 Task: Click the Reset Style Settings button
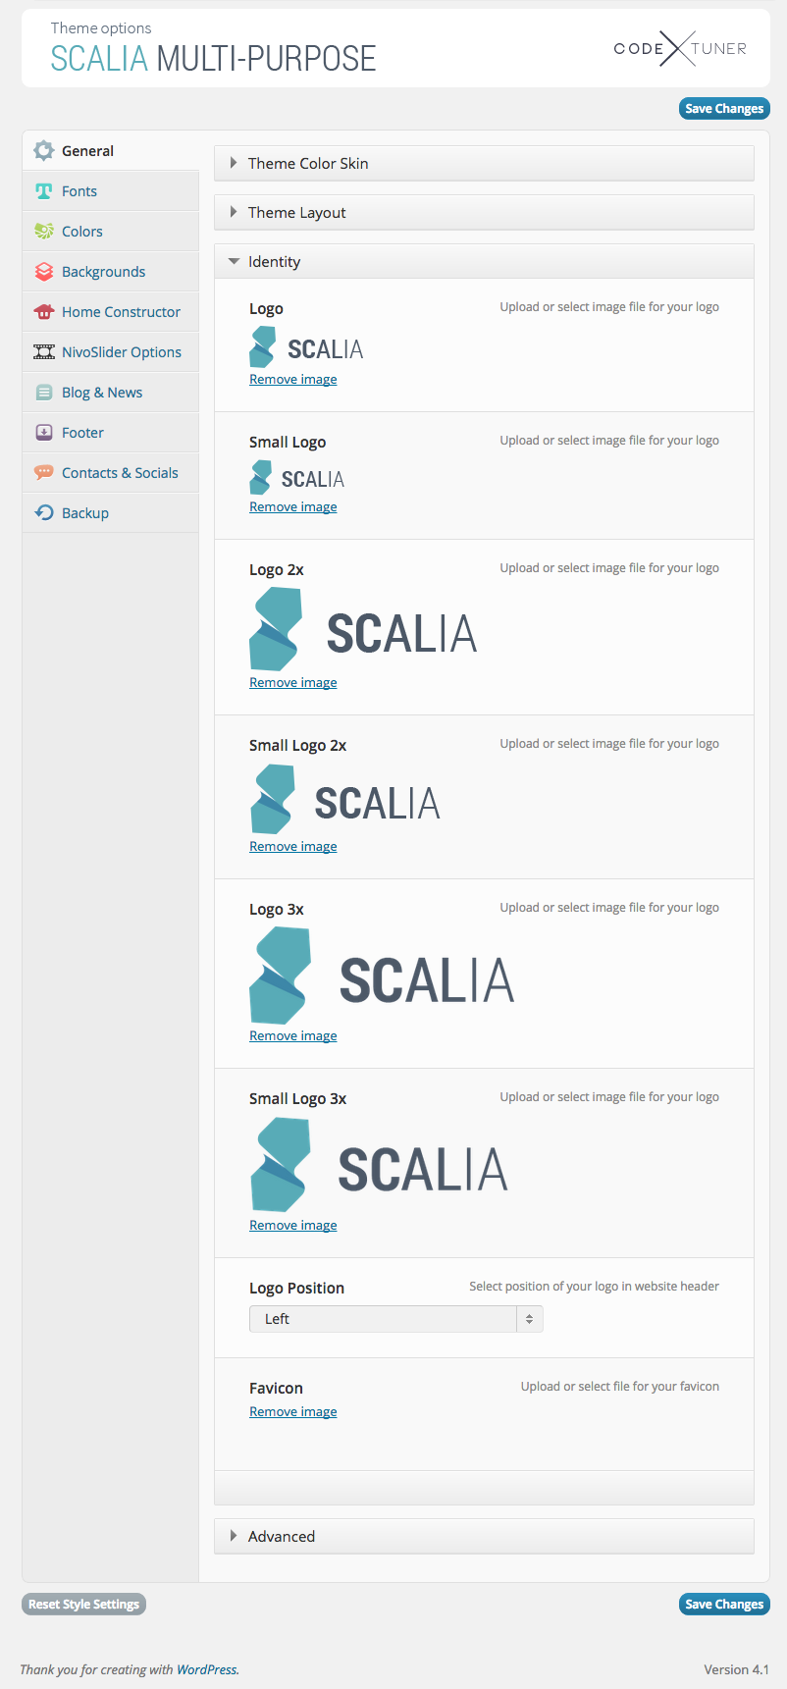tap(83, 1605)
